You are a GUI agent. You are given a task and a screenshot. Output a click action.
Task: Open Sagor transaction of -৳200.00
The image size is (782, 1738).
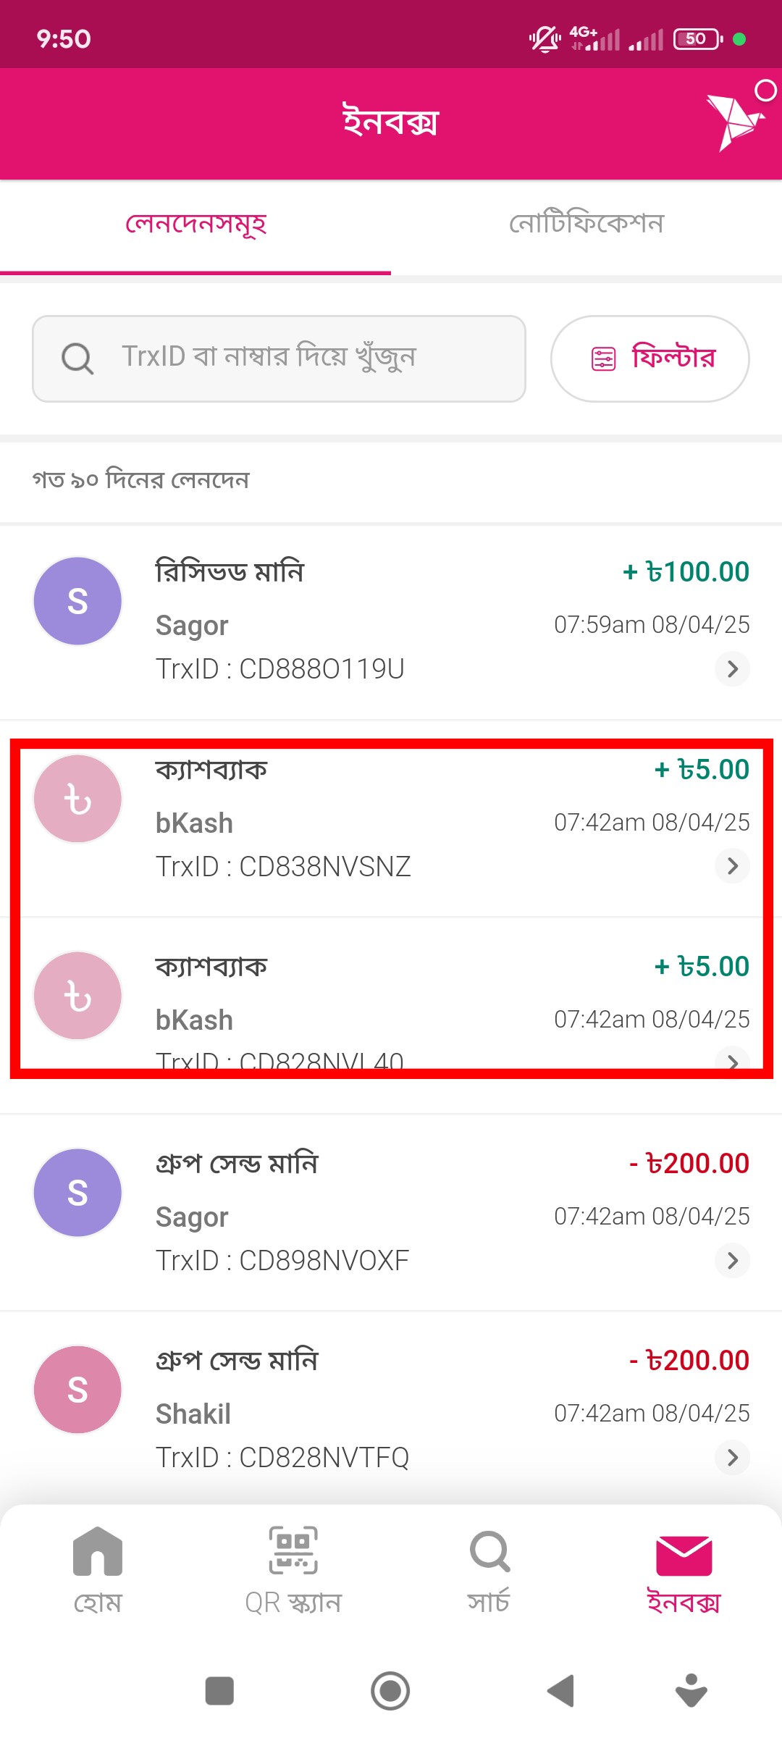[x=391, y=1213]
